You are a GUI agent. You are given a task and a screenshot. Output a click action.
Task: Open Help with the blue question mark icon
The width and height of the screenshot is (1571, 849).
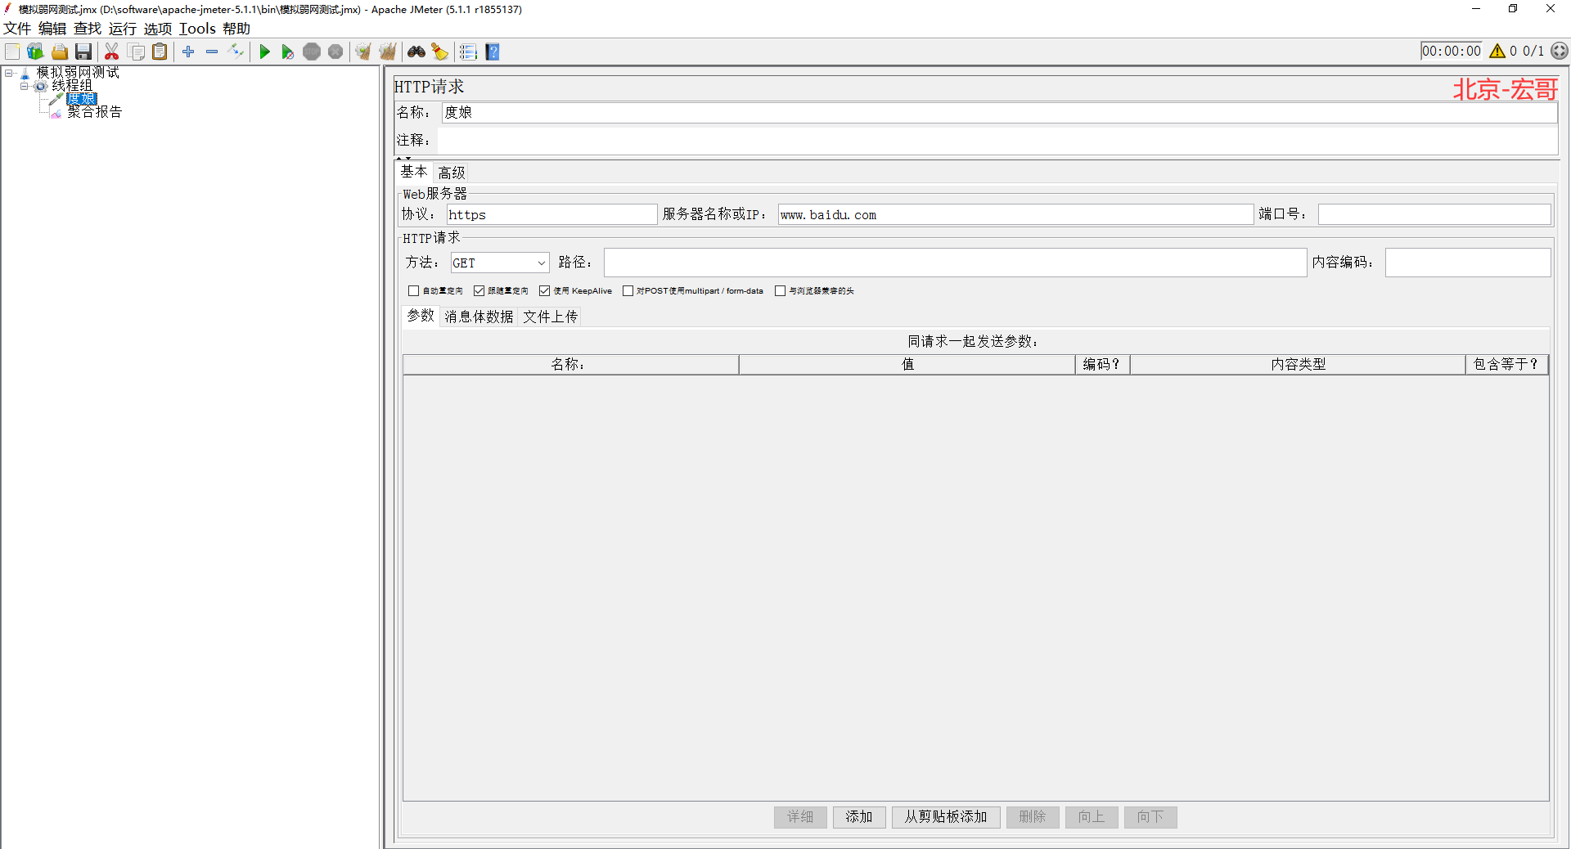point(493,52)
